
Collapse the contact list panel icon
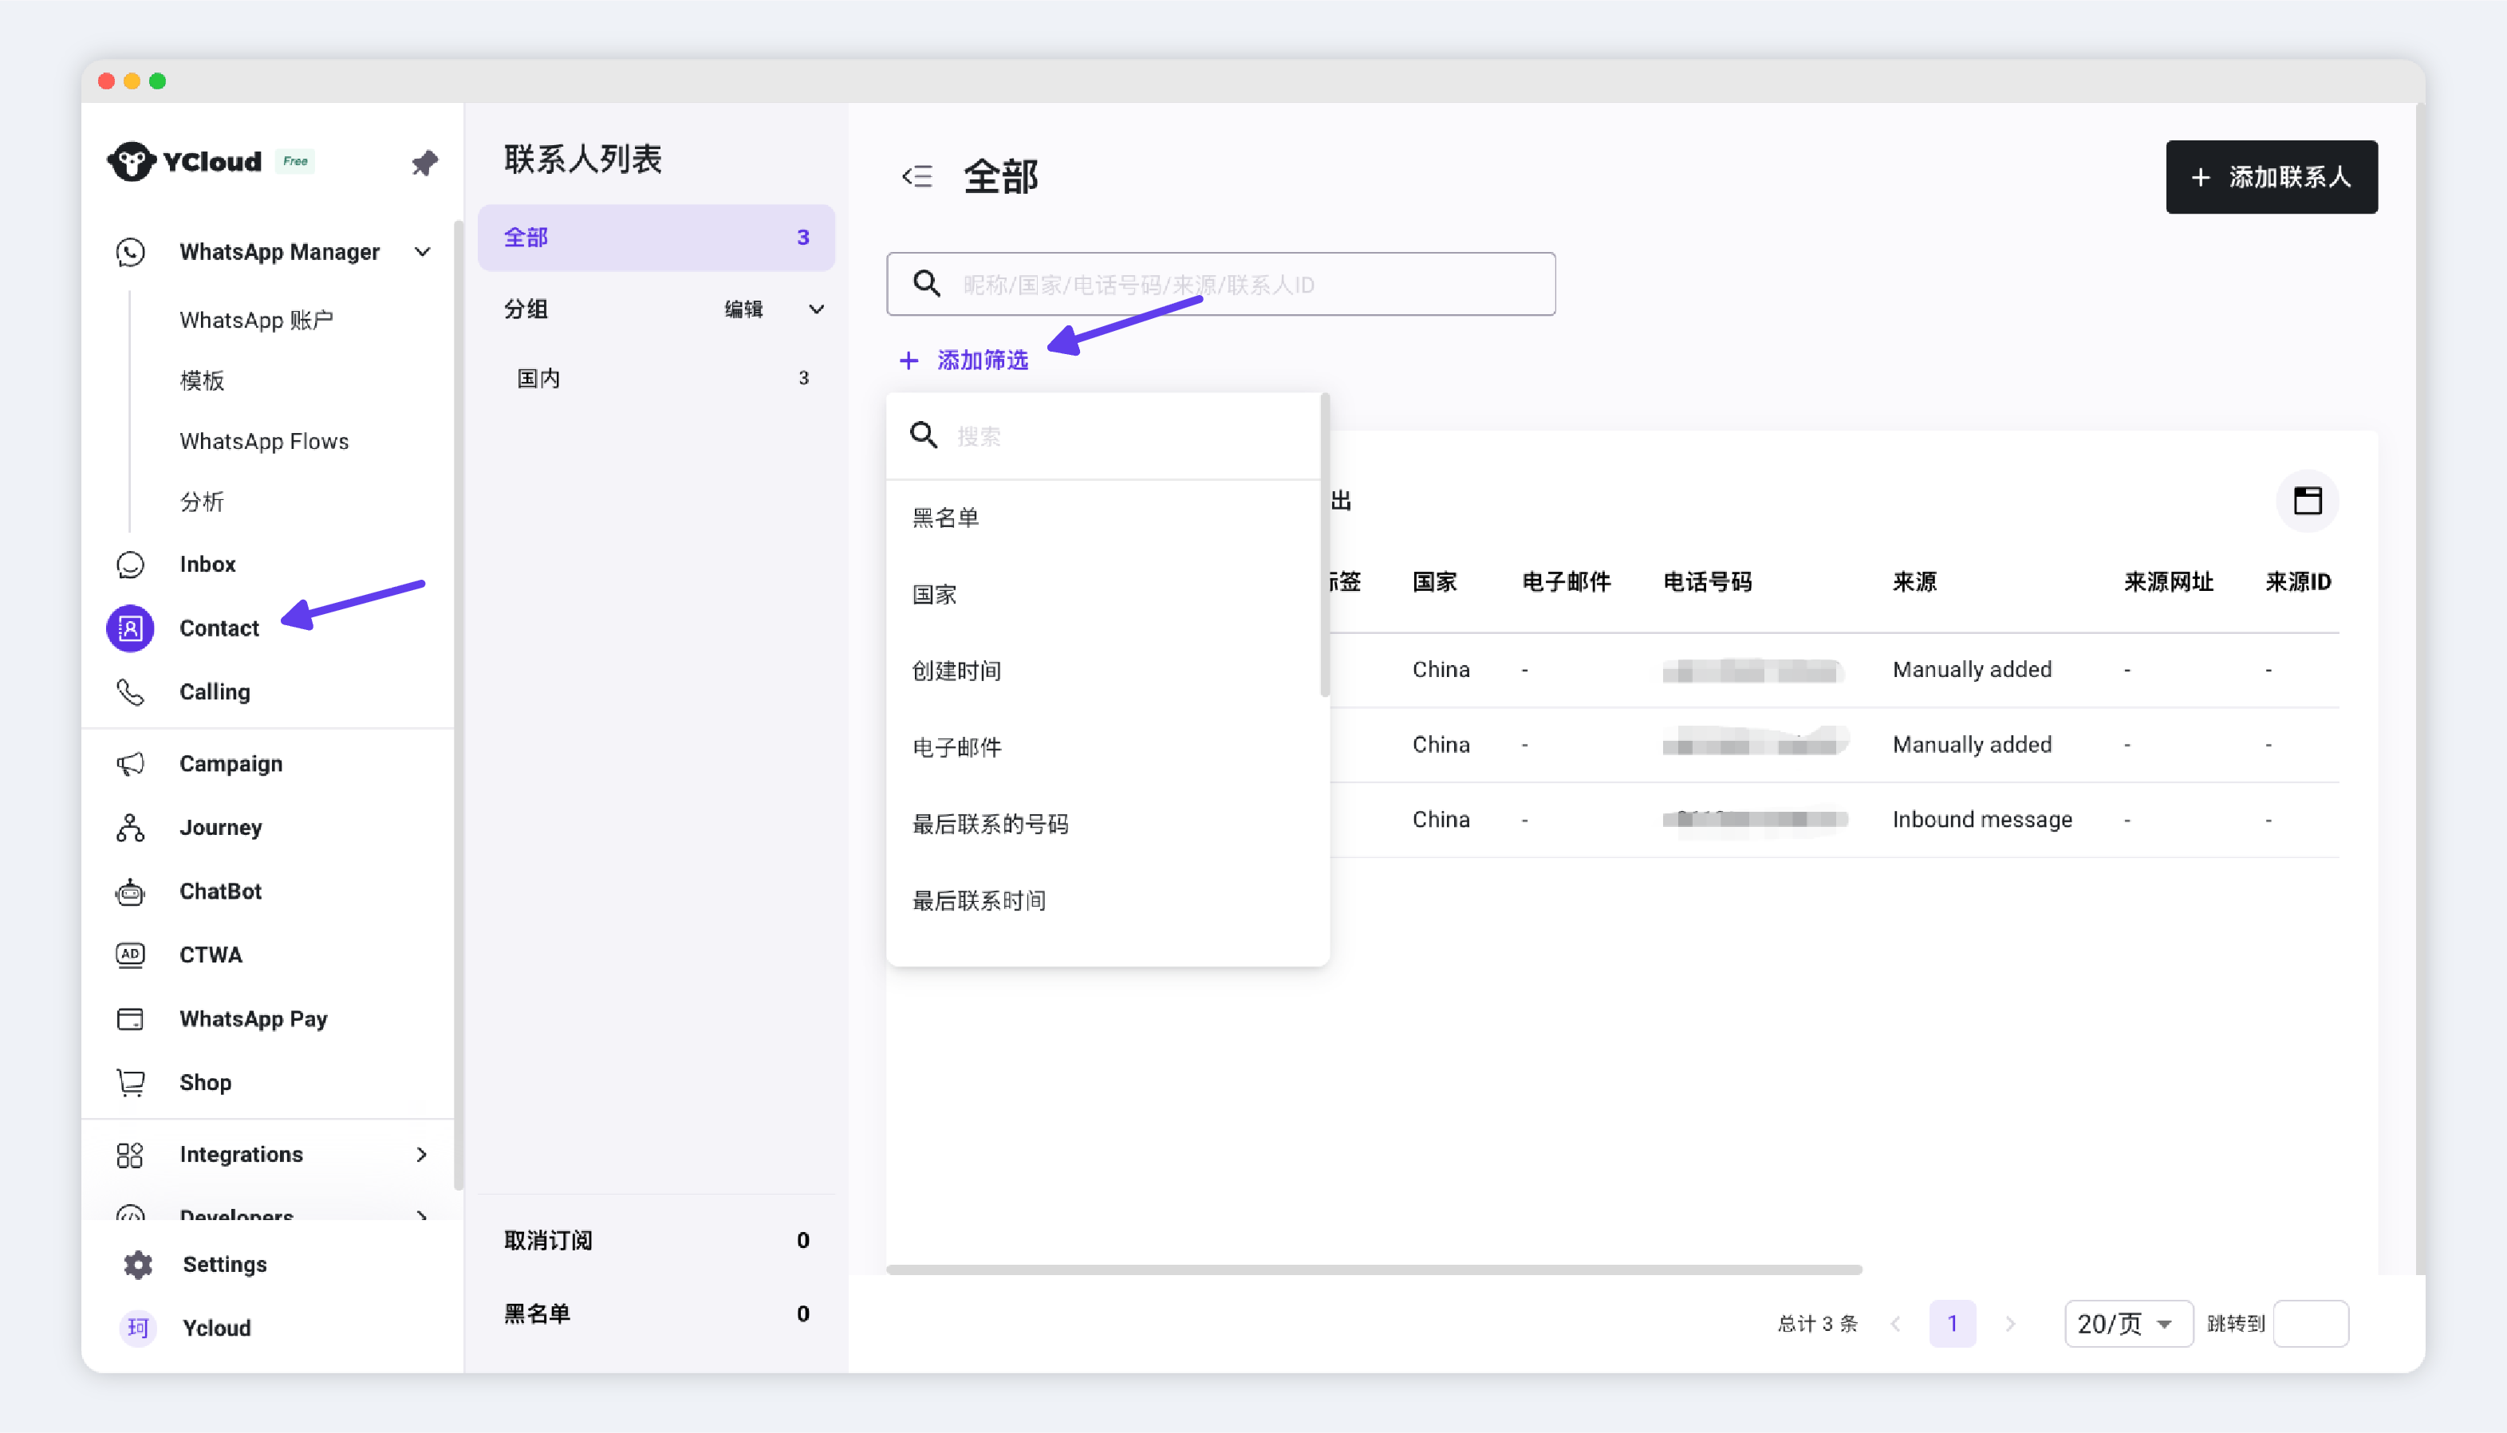pos(916,176)
